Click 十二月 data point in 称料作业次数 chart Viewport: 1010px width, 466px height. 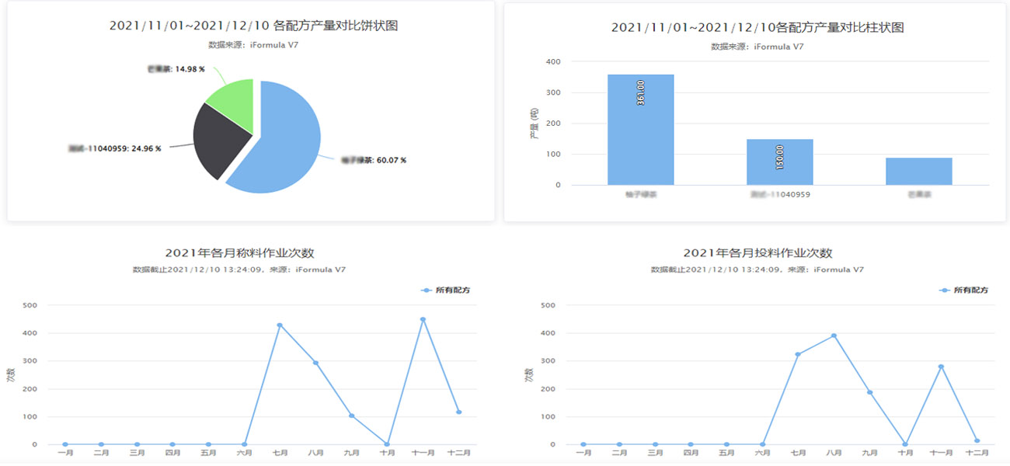(458, 412)
